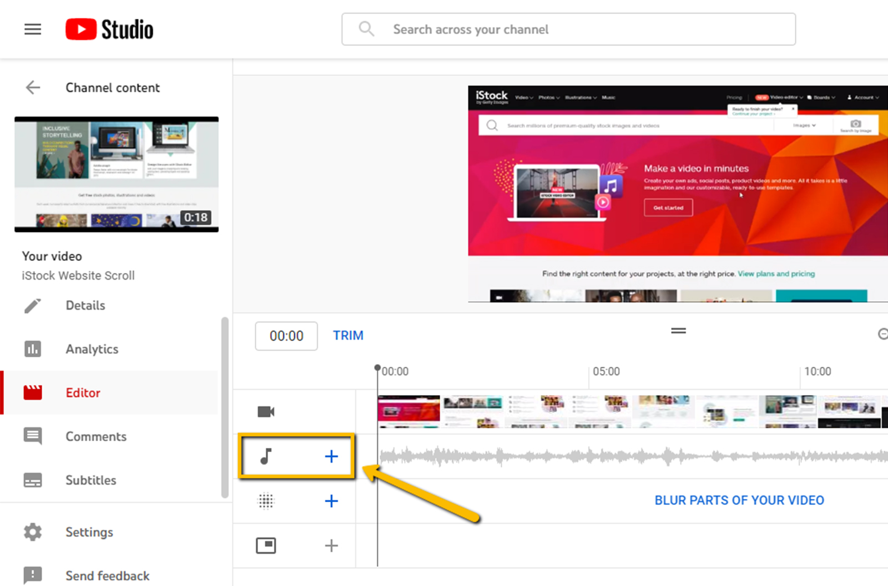Open the Channel content link
888x586 pixels.
point(113,88)
